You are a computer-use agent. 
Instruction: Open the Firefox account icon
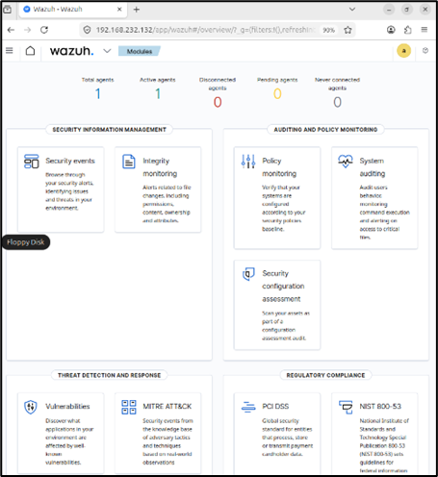click(x=391, y=30)
